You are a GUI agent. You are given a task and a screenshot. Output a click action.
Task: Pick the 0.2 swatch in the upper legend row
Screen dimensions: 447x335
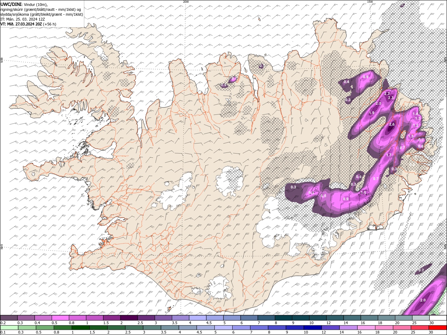[x=9, y=318]
